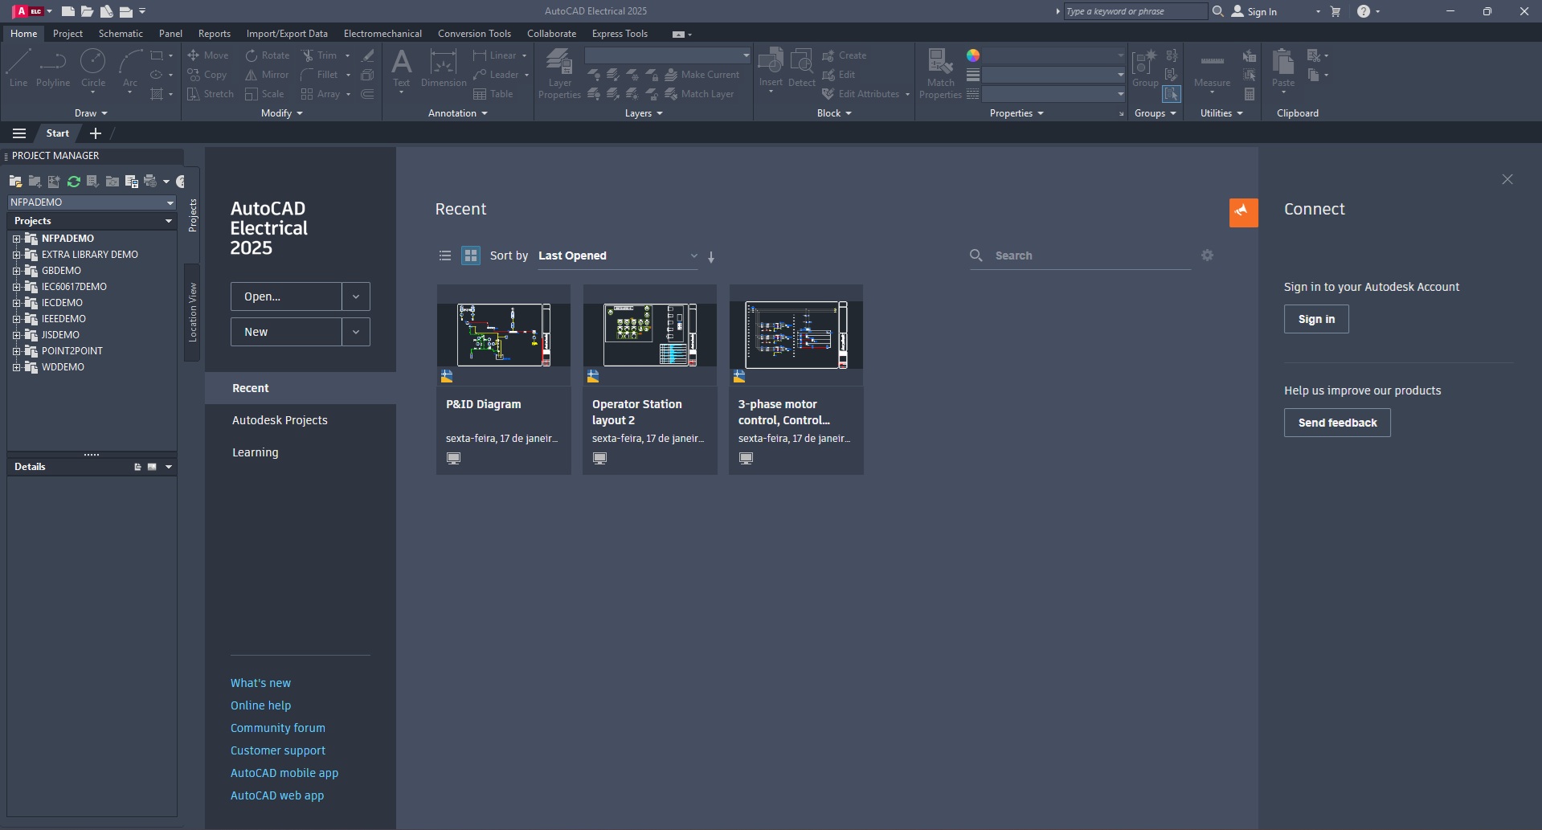Open the Express Tools ribbon tab

(620, 34)
